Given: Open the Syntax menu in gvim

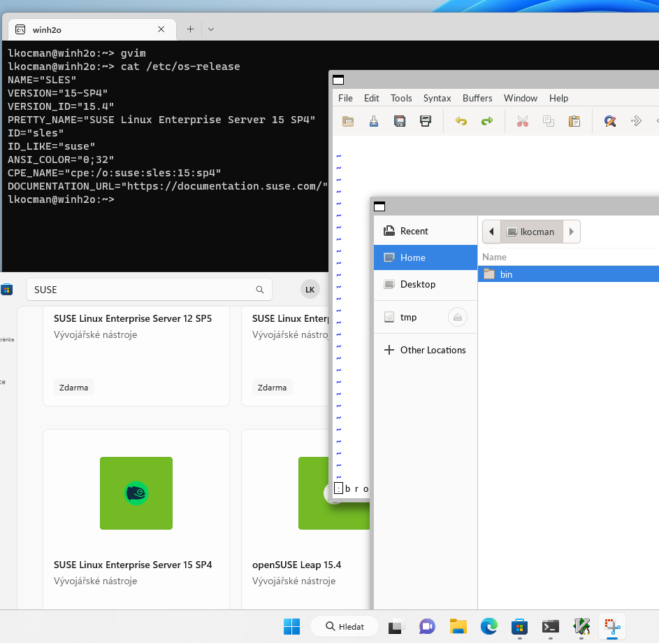Looking at the screenshot, I should [437, 98].
